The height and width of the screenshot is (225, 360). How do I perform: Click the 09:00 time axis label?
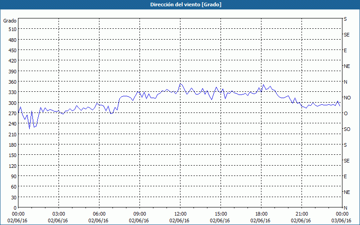[x=140, y=214]
